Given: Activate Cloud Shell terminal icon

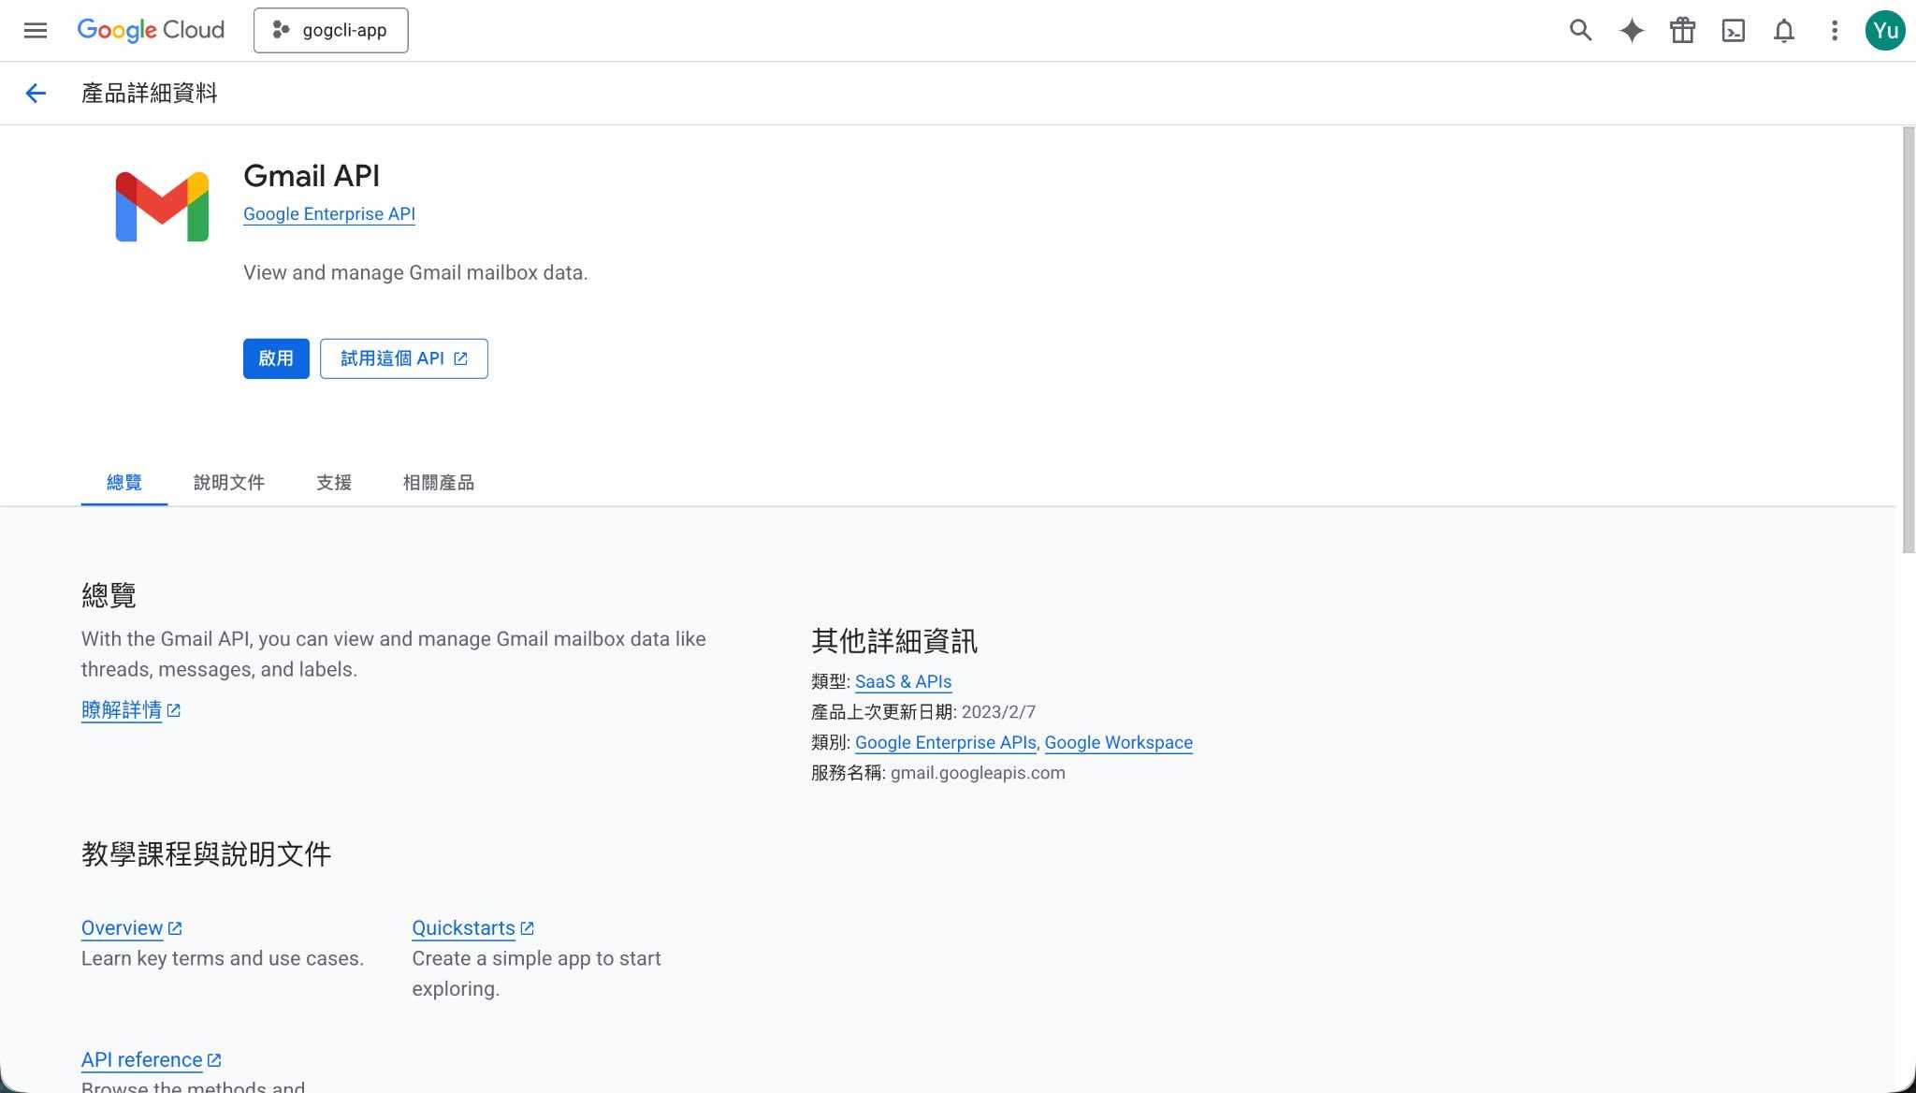Looking at the screenshot, I should coord(1733,31).
